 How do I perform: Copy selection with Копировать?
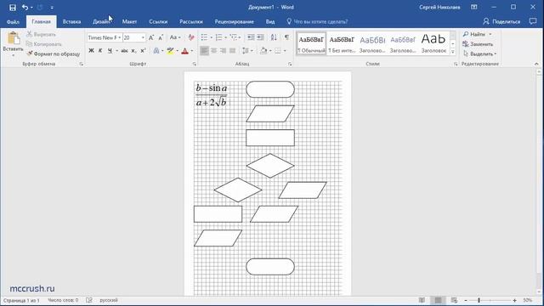click(43, 44)
